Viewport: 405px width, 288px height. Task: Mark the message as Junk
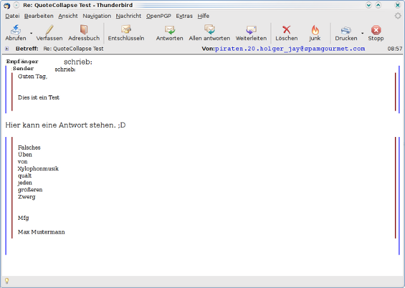(315, 30)
